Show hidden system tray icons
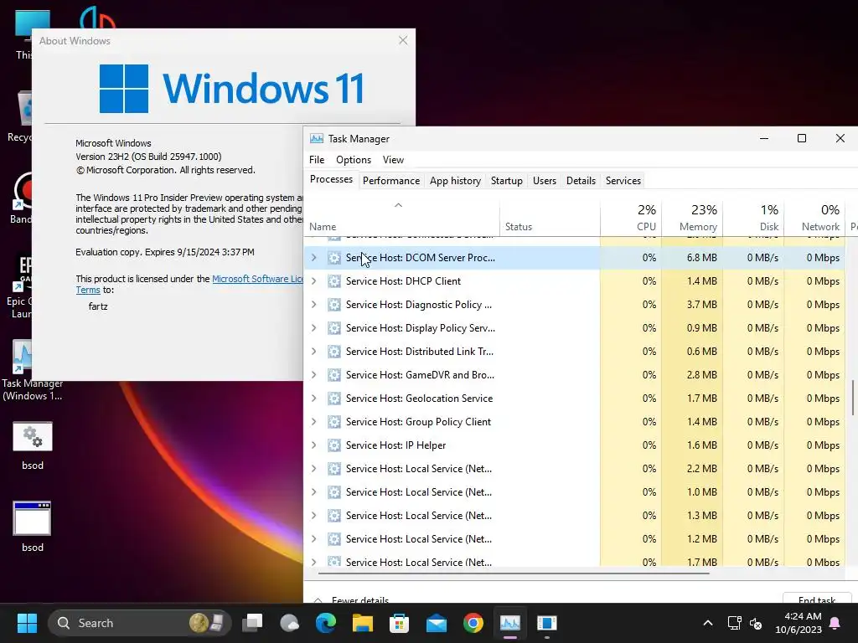The width and height of the screenshot is (858, 643). [x=707, y=623]
